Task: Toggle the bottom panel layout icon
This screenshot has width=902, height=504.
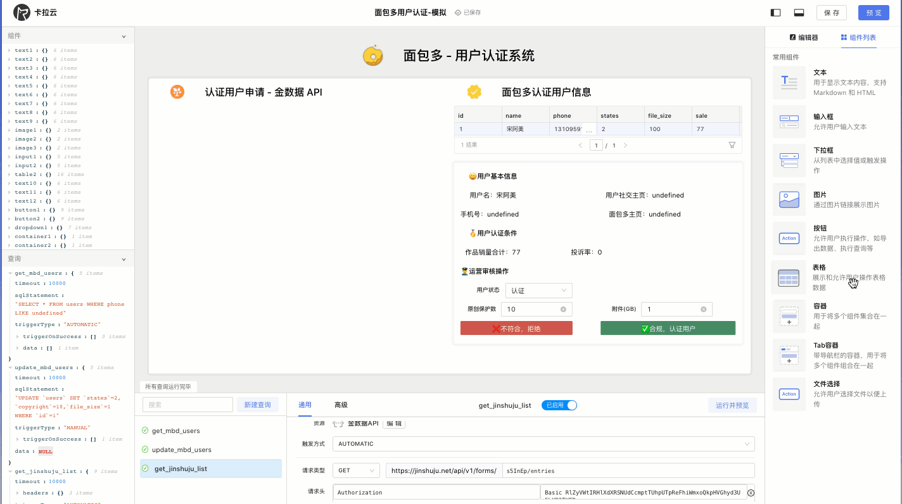Action: 799,12
